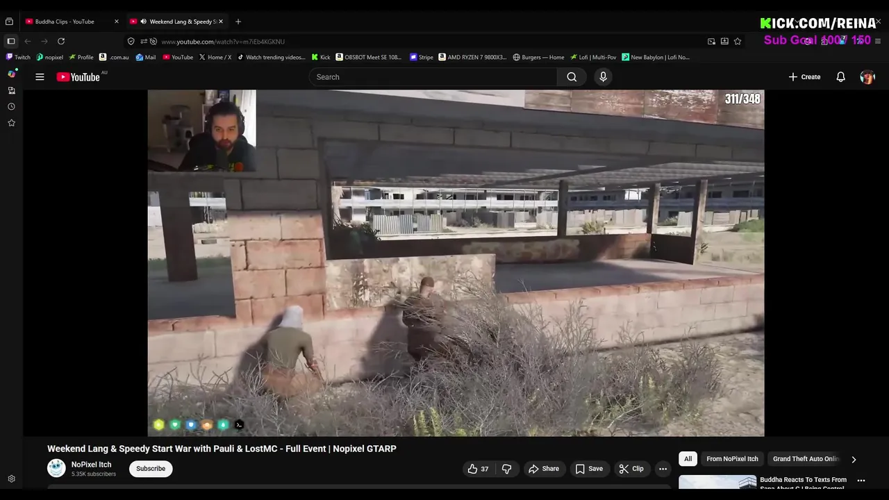Screen dimensions: 889x500
Task: Start voice search with the microphone
Action: (603, 77)
